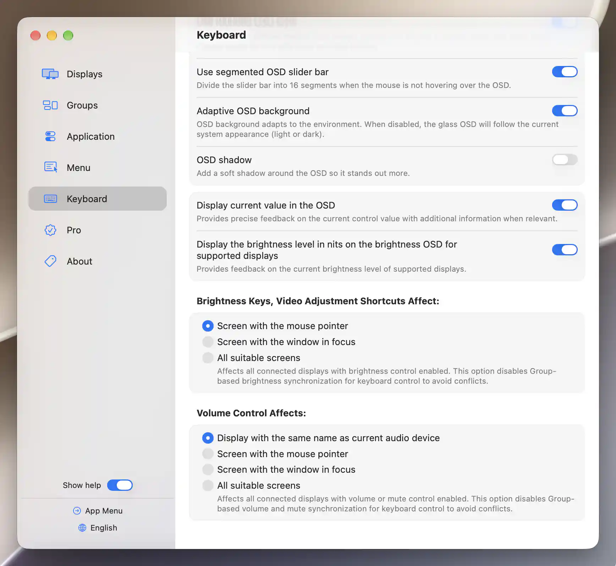Select brightness keys Screen with the mouse pointer

208,326
